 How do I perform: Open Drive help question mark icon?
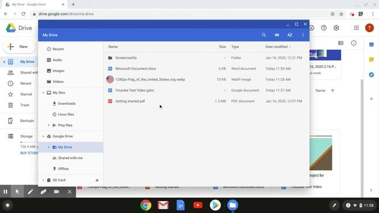click(324, 28)
